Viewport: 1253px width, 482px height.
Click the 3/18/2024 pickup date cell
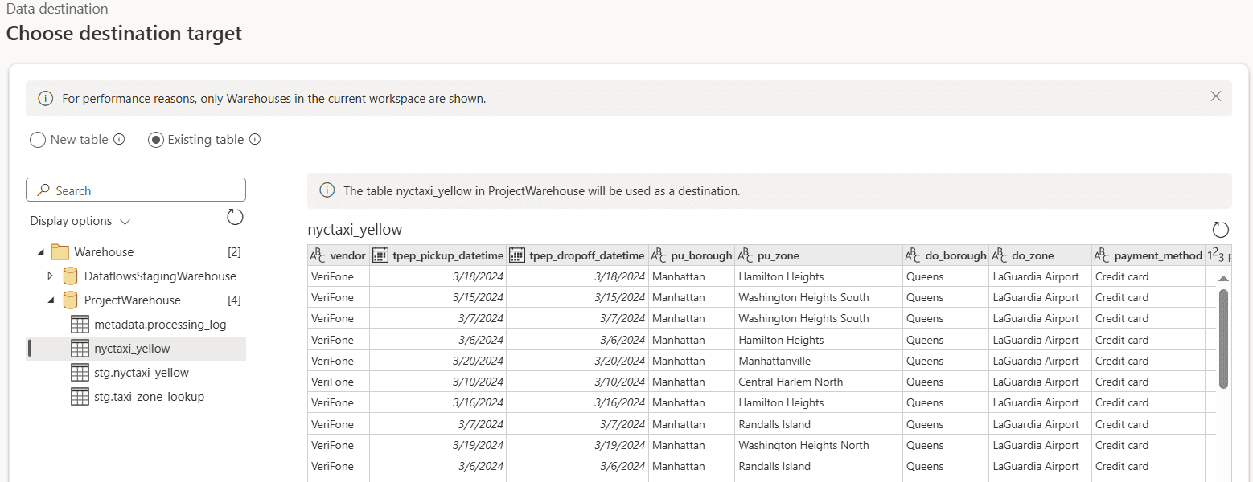click(438, 276)
